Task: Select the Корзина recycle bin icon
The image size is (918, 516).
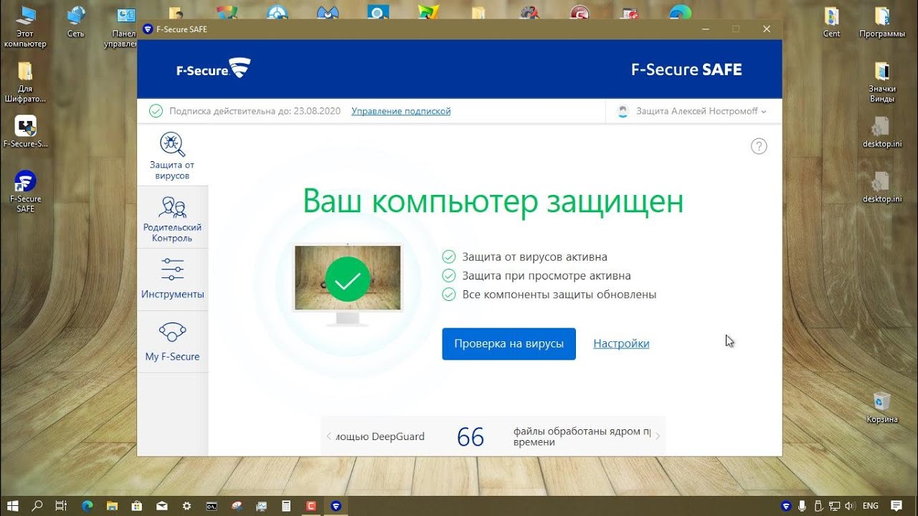Action: [x=881, y=407]
